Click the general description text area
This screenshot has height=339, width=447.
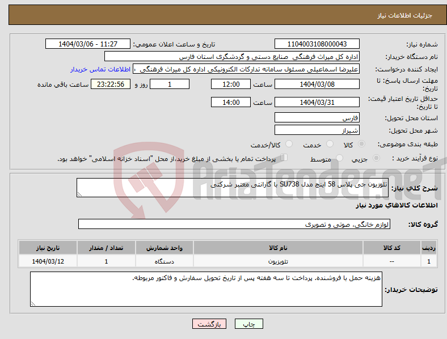tap(233, 188)
